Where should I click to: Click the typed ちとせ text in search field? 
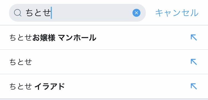(38, 13)
